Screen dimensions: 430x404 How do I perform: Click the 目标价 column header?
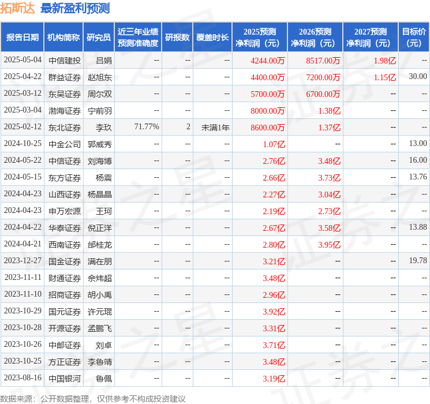(413, 38)
